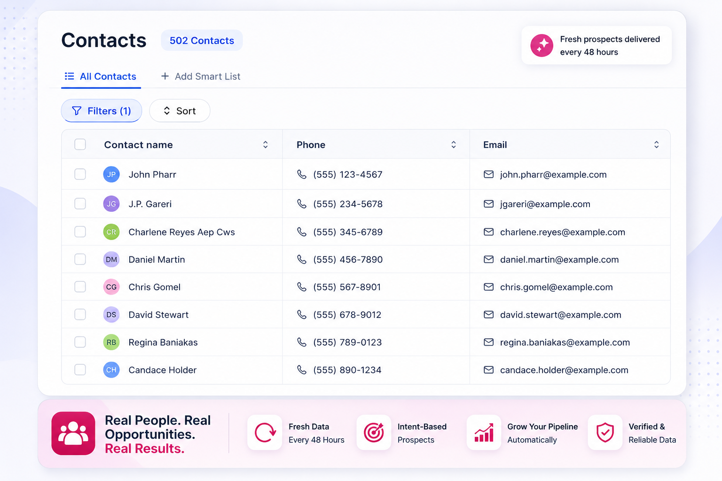Screen dimensions: 722x481
Task: Click the envelope icon beside daniel.martin@example.com
Action: point(489,259)
